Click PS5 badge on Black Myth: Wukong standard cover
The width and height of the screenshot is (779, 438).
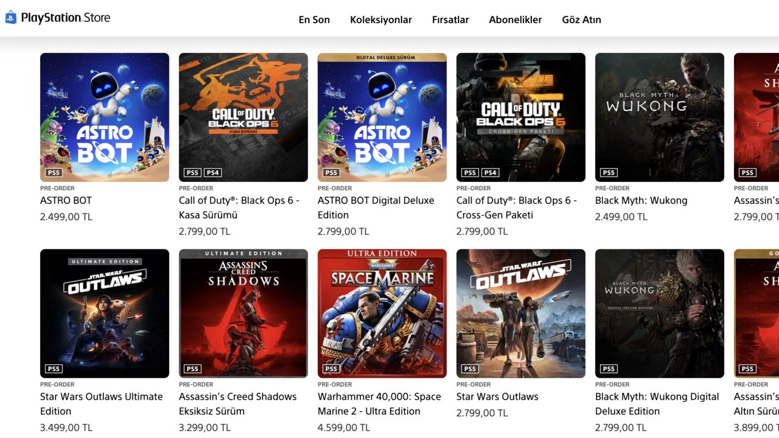click(609, 173)
